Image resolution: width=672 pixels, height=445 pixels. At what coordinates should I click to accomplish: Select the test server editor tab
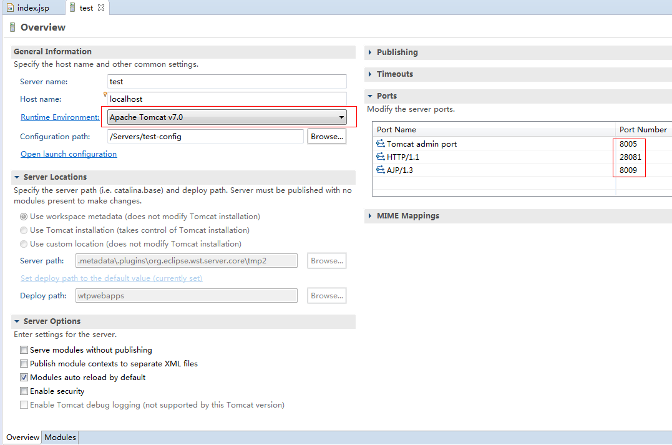[x=86, y=7]
